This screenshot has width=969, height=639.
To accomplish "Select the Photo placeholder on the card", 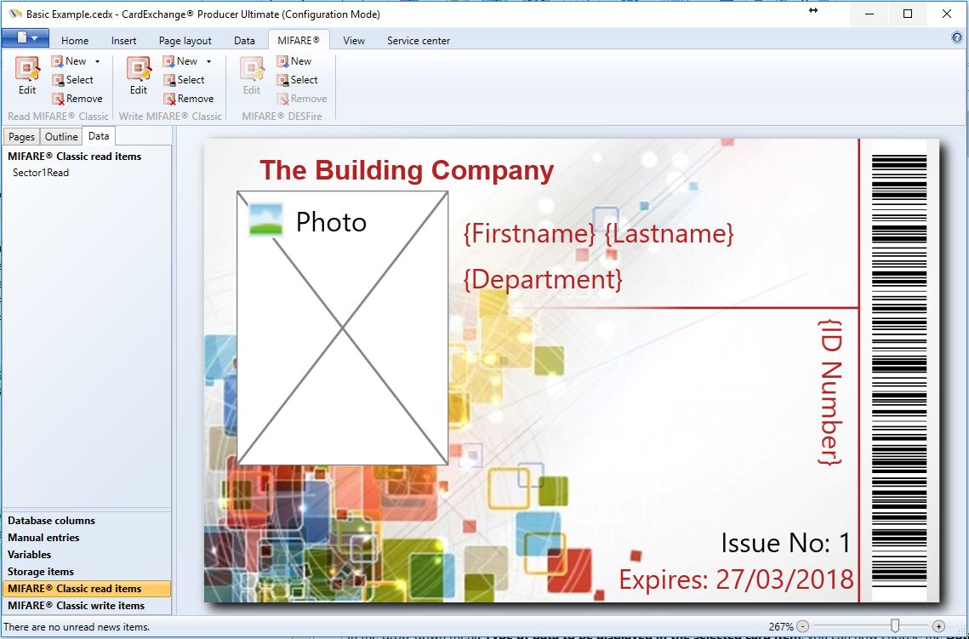I will [342, 328].
